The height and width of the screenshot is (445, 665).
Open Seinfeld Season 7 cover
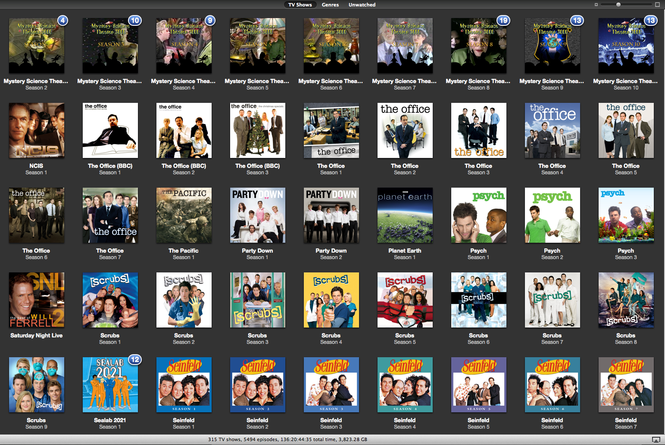point(626,385)
